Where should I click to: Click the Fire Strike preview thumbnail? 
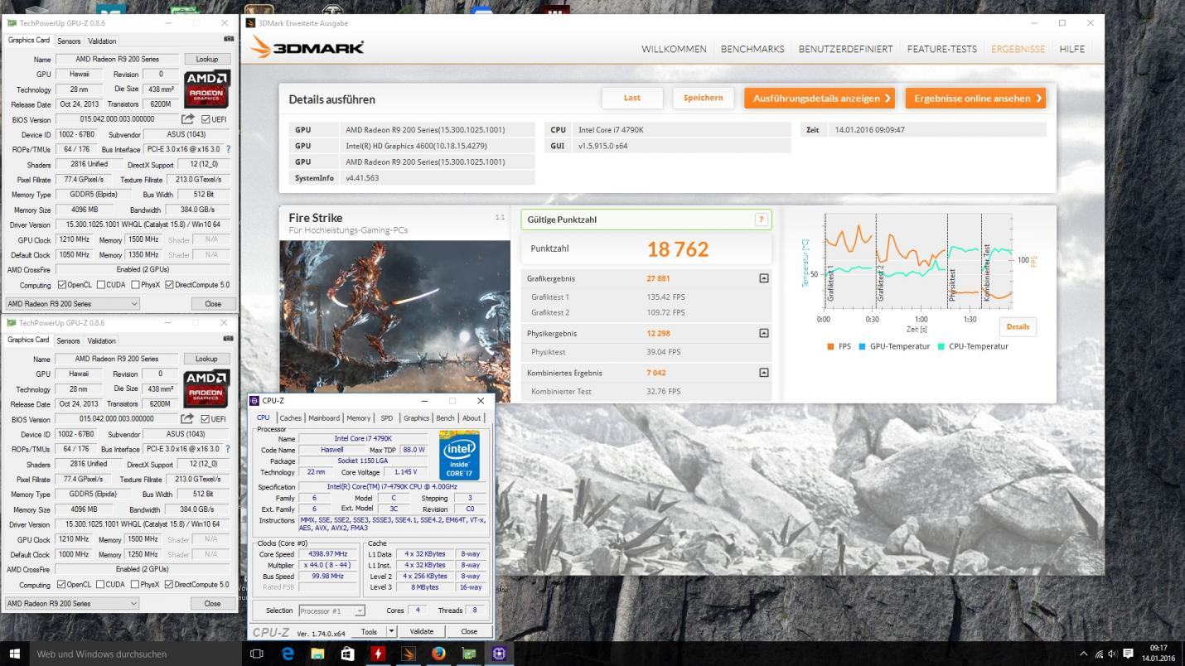click(394, 321)
